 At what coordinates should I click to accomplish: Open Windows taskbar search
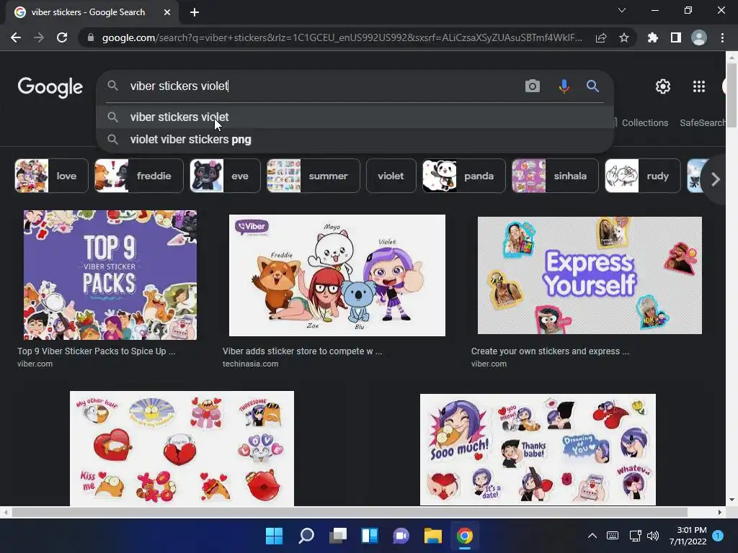(306, 536)
